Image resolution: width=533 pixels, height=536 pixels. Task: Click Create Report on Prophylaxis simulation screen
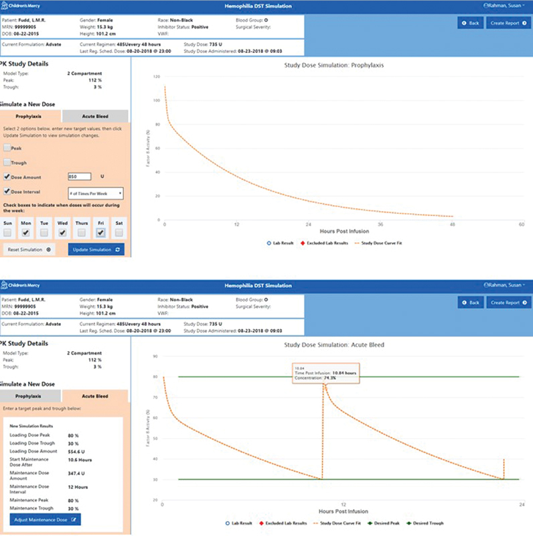(508, 23)
